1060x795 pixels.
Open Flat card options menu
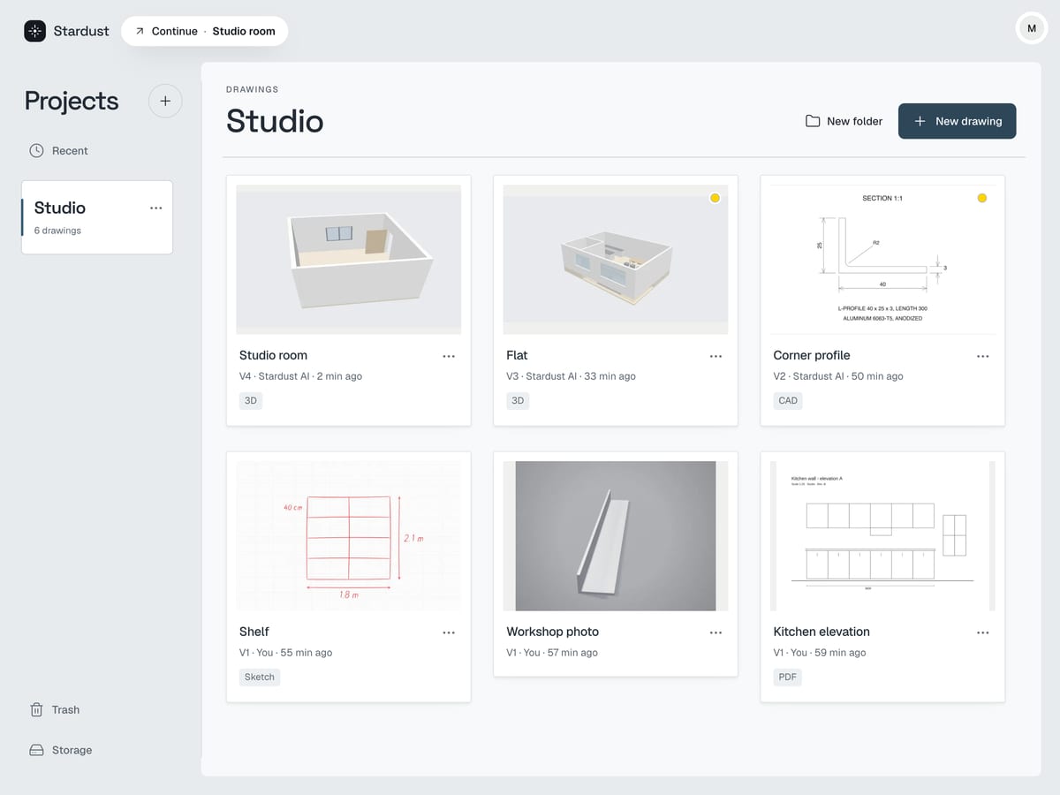(x=715, y=356)
